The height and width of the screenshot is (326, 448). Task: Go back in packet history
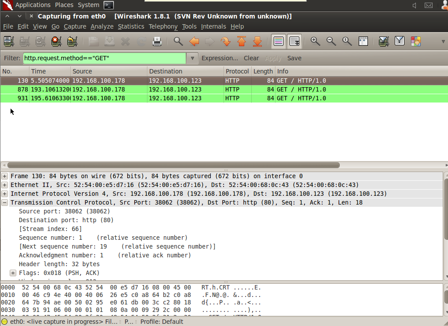(x=194, y=41)
